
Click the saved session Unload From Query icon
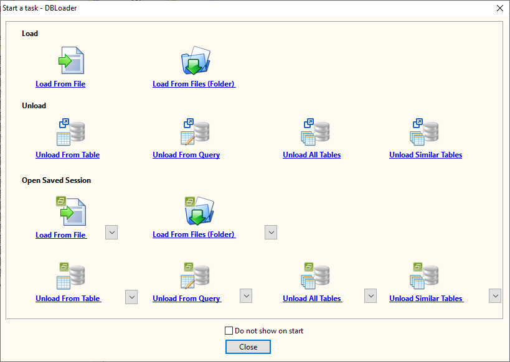pos(195,276)
